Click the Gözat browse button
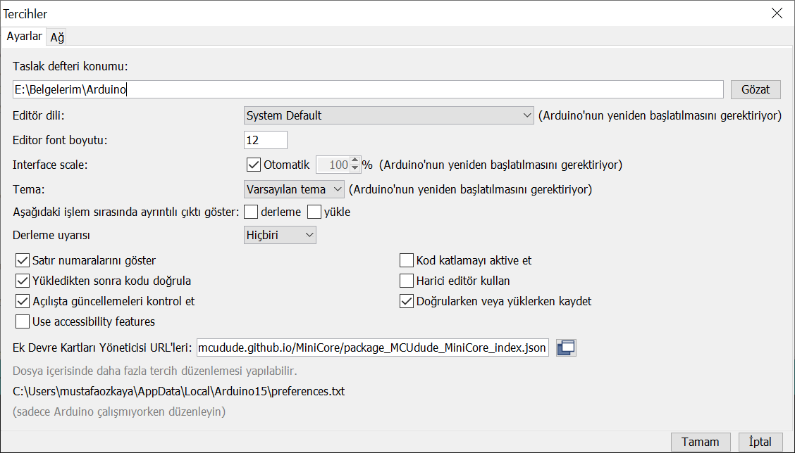Viewport: 795px width, 453px height. [756, 89]
